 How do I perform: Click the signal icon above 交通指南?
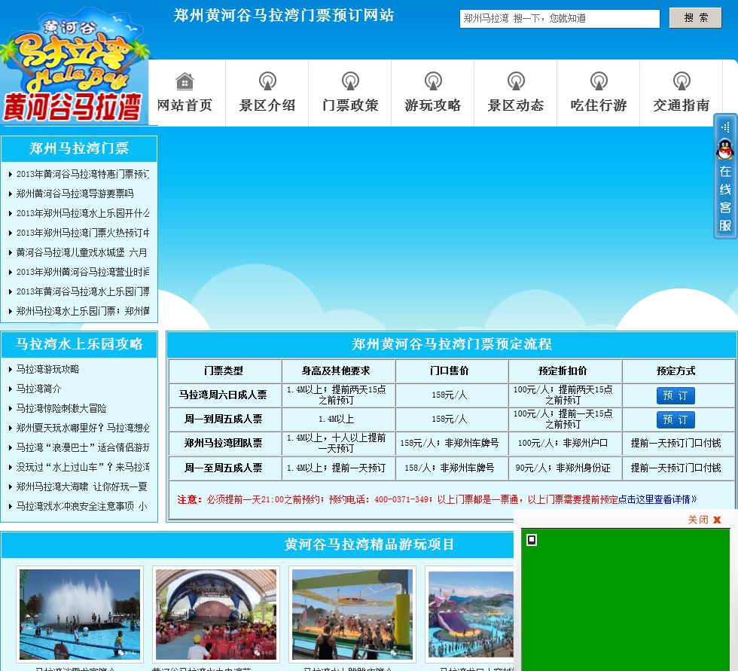(682, 81)
